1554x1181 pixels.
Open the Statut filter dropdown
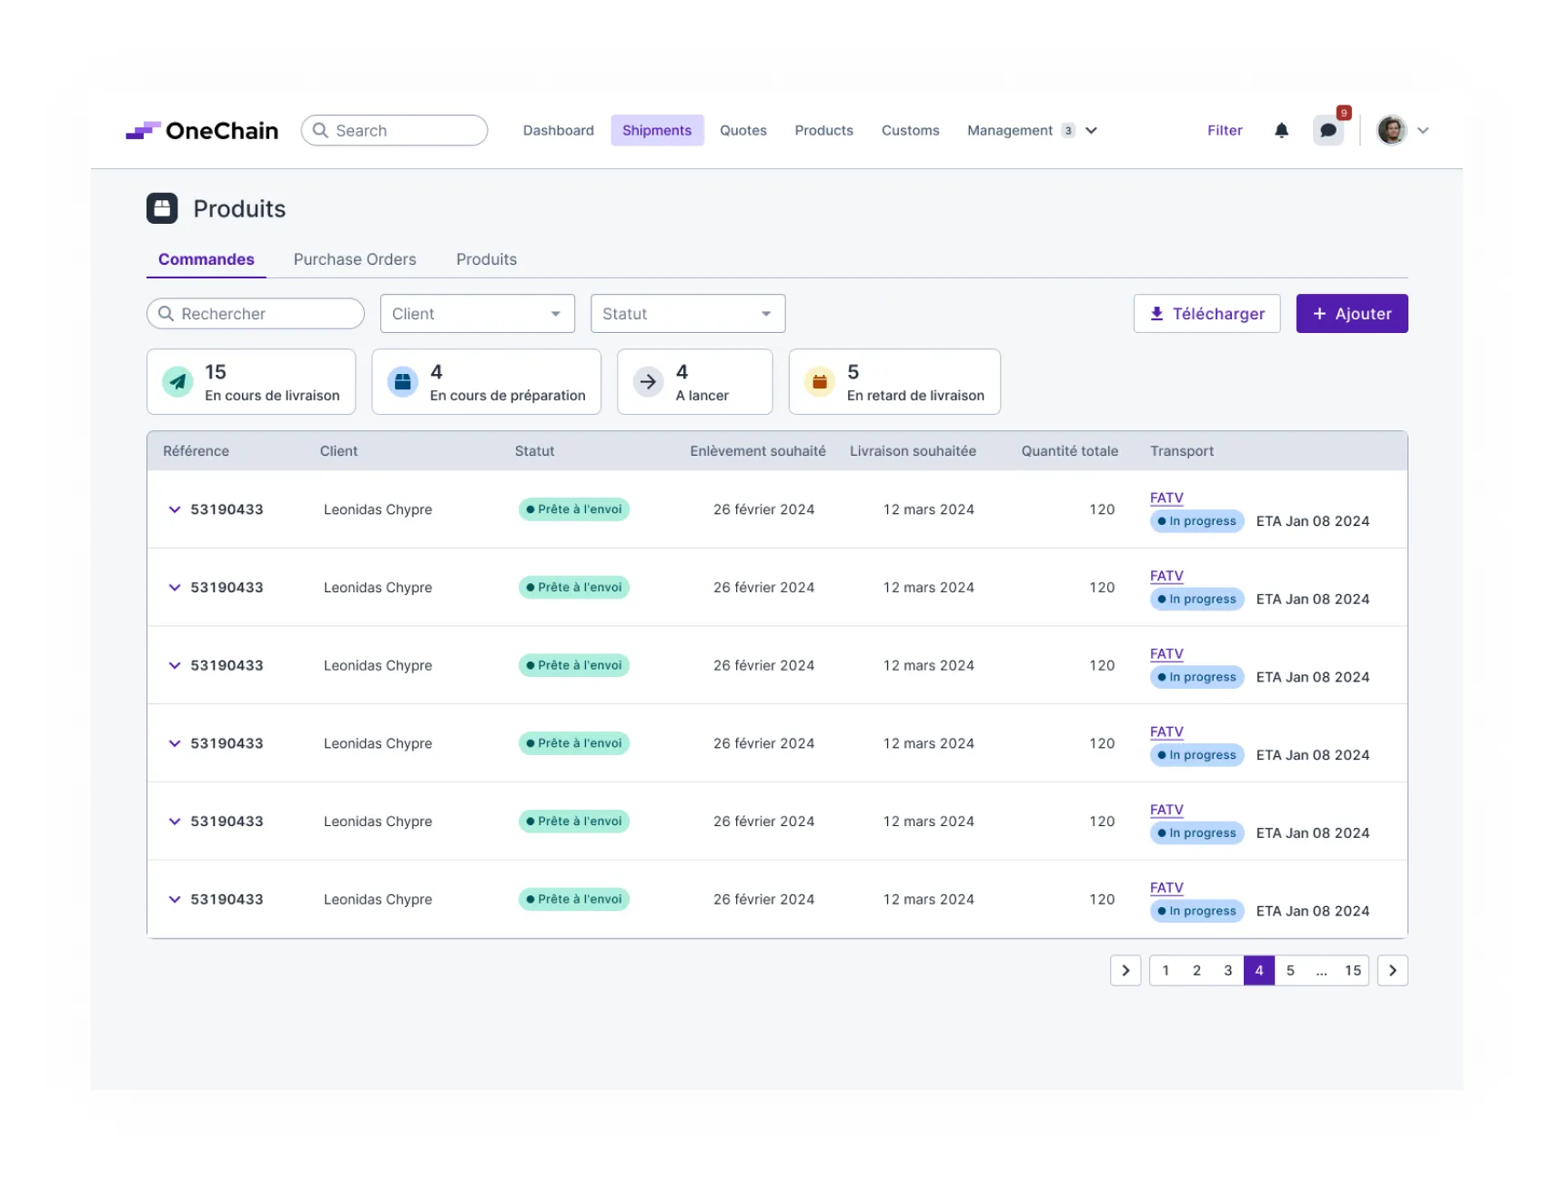[688, 314]
